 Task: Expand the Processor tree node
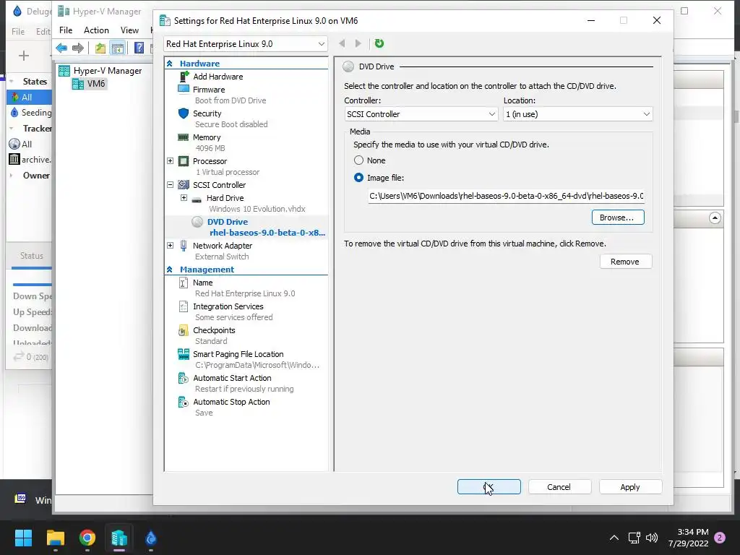171,161
